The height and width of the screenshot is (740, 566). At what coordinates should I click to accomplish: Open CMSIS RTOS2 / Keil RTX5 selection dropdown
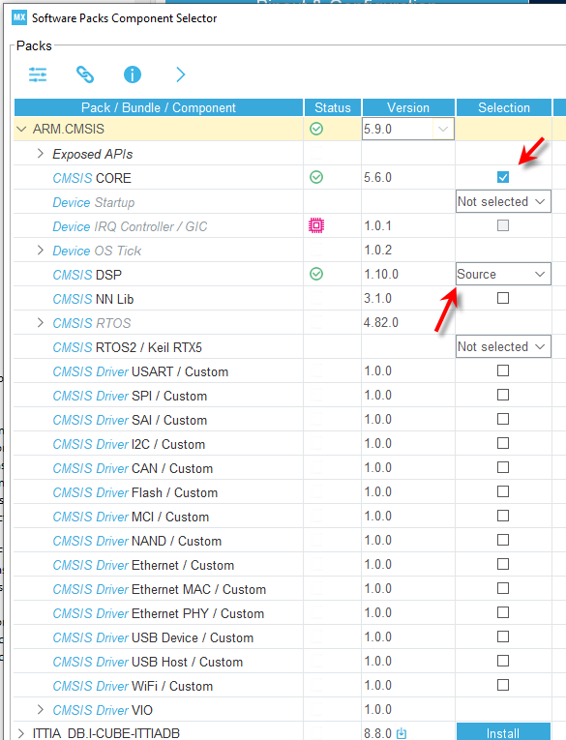(x=503, y=347)
